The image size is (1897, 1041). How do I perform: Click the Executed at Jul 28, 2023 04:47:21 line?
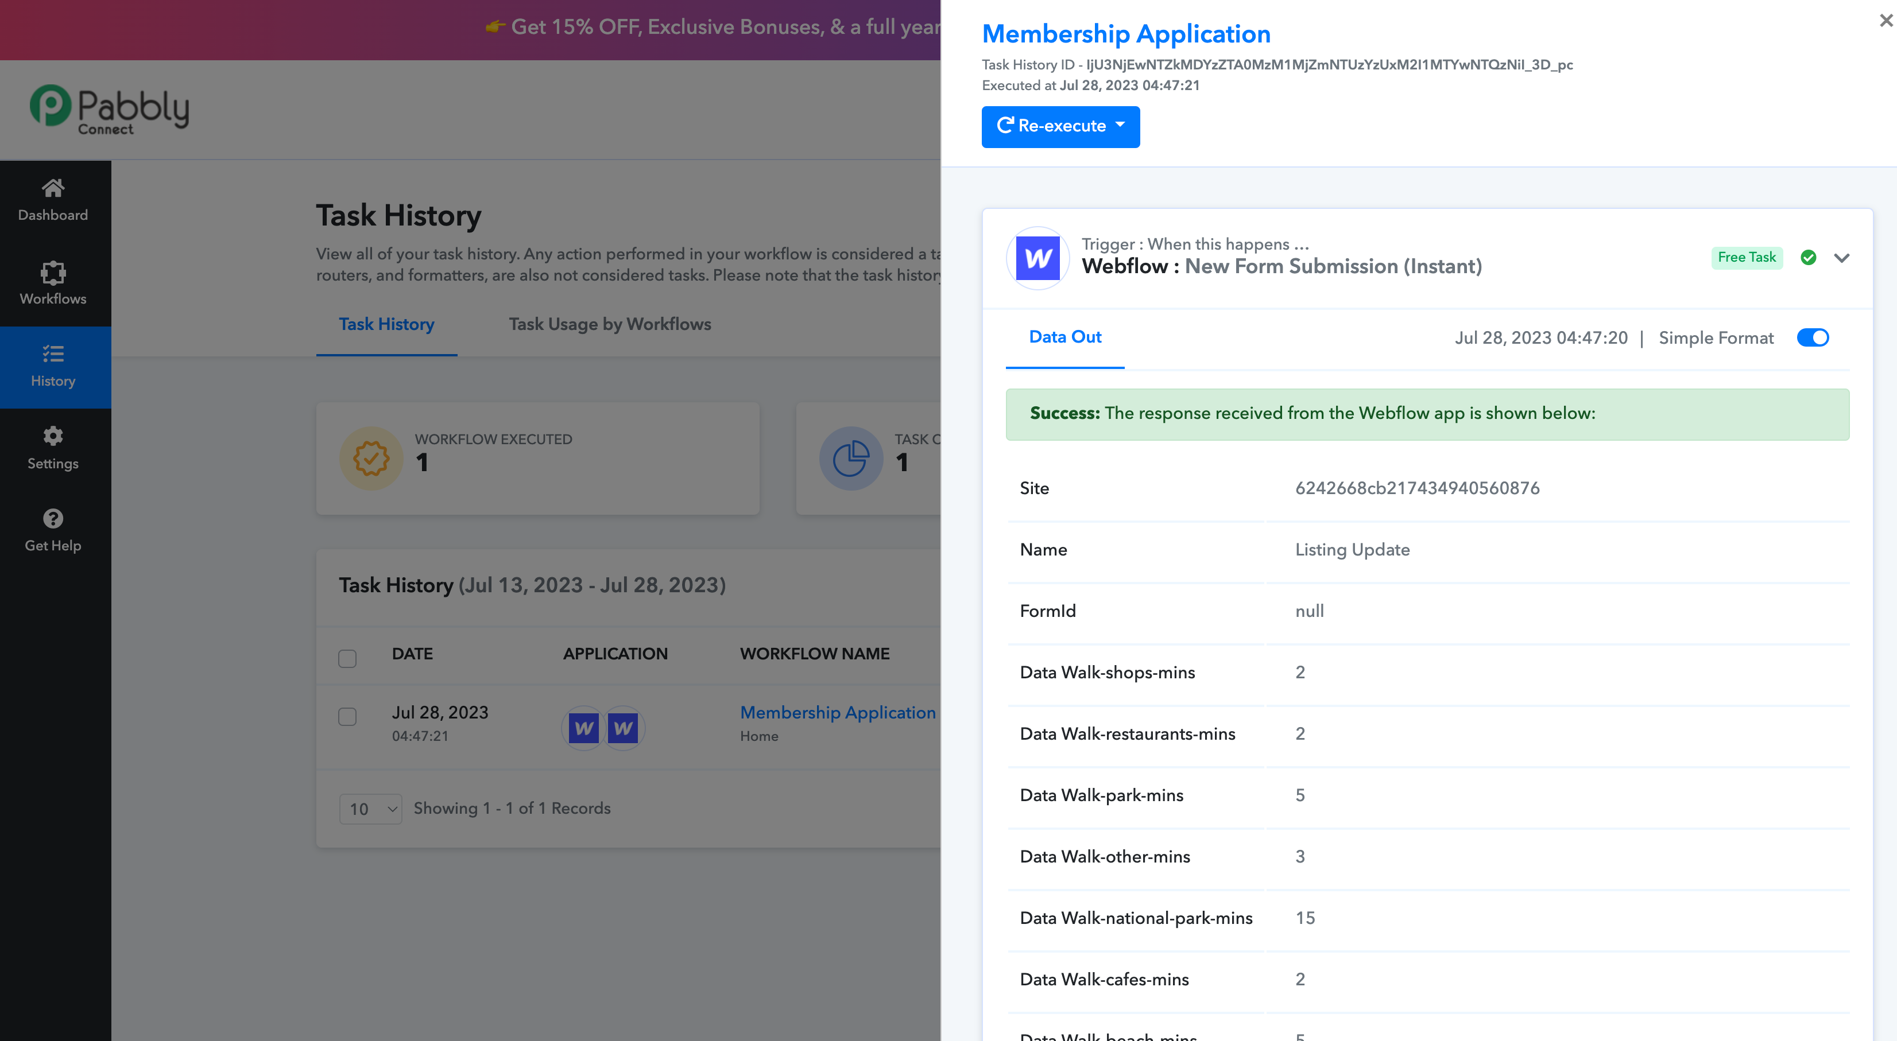tap(1091, 86)
